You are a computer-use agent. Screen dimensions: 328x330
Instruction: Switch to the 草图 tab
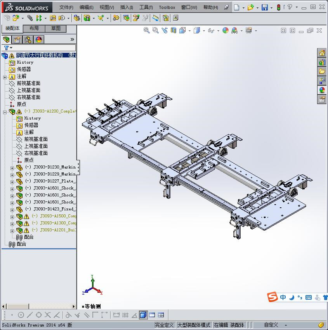coord(56,28)
